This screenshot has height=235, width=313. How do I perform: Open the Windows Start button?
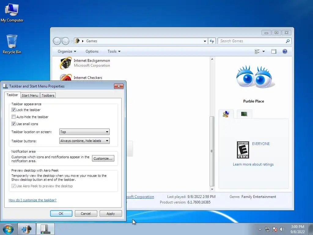click(8, 229)
